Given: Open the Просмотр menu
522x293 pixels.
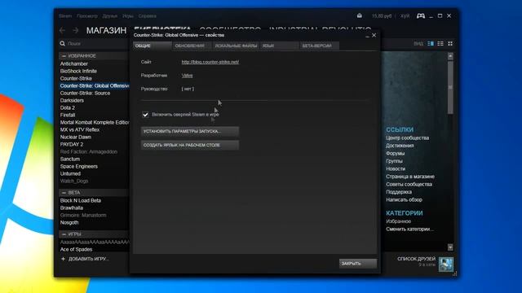Looking at the screenshot, I should (x=87, y=16).
